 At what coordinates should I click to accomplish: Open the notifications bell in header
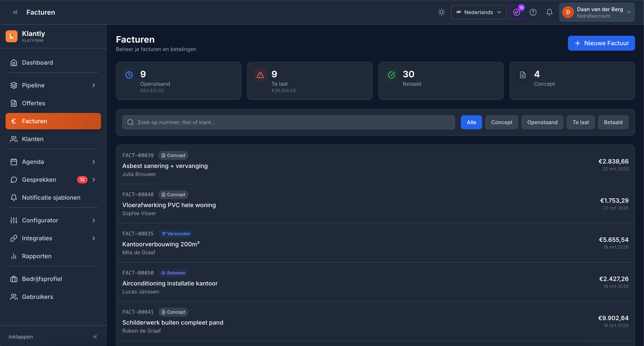coord(549,12)
